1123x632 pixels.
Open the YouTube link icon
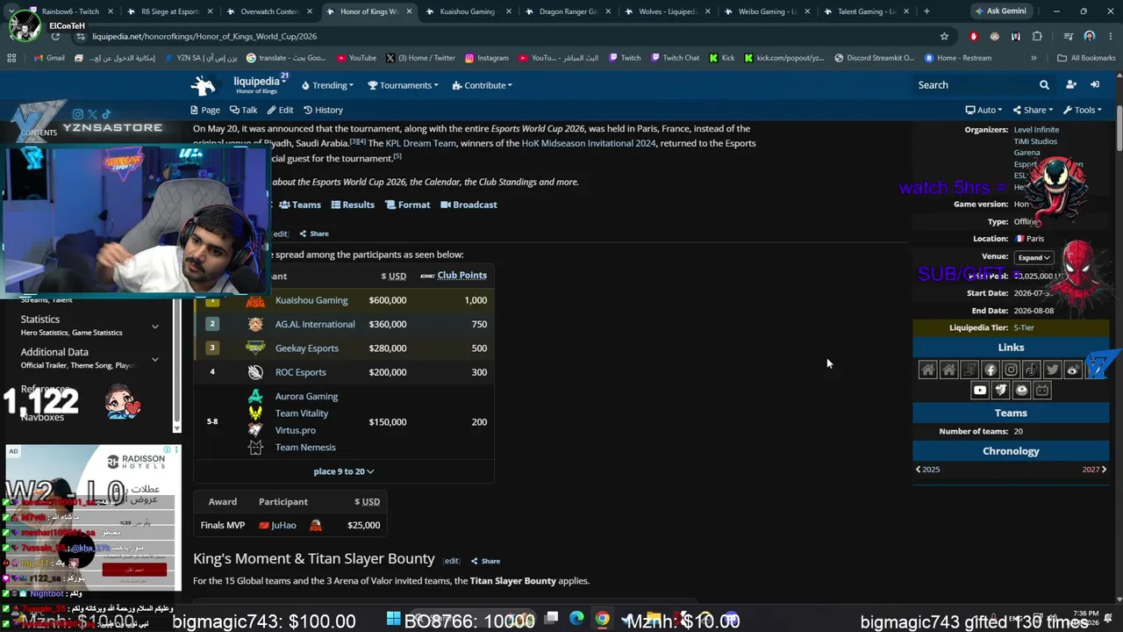point(980,390)
